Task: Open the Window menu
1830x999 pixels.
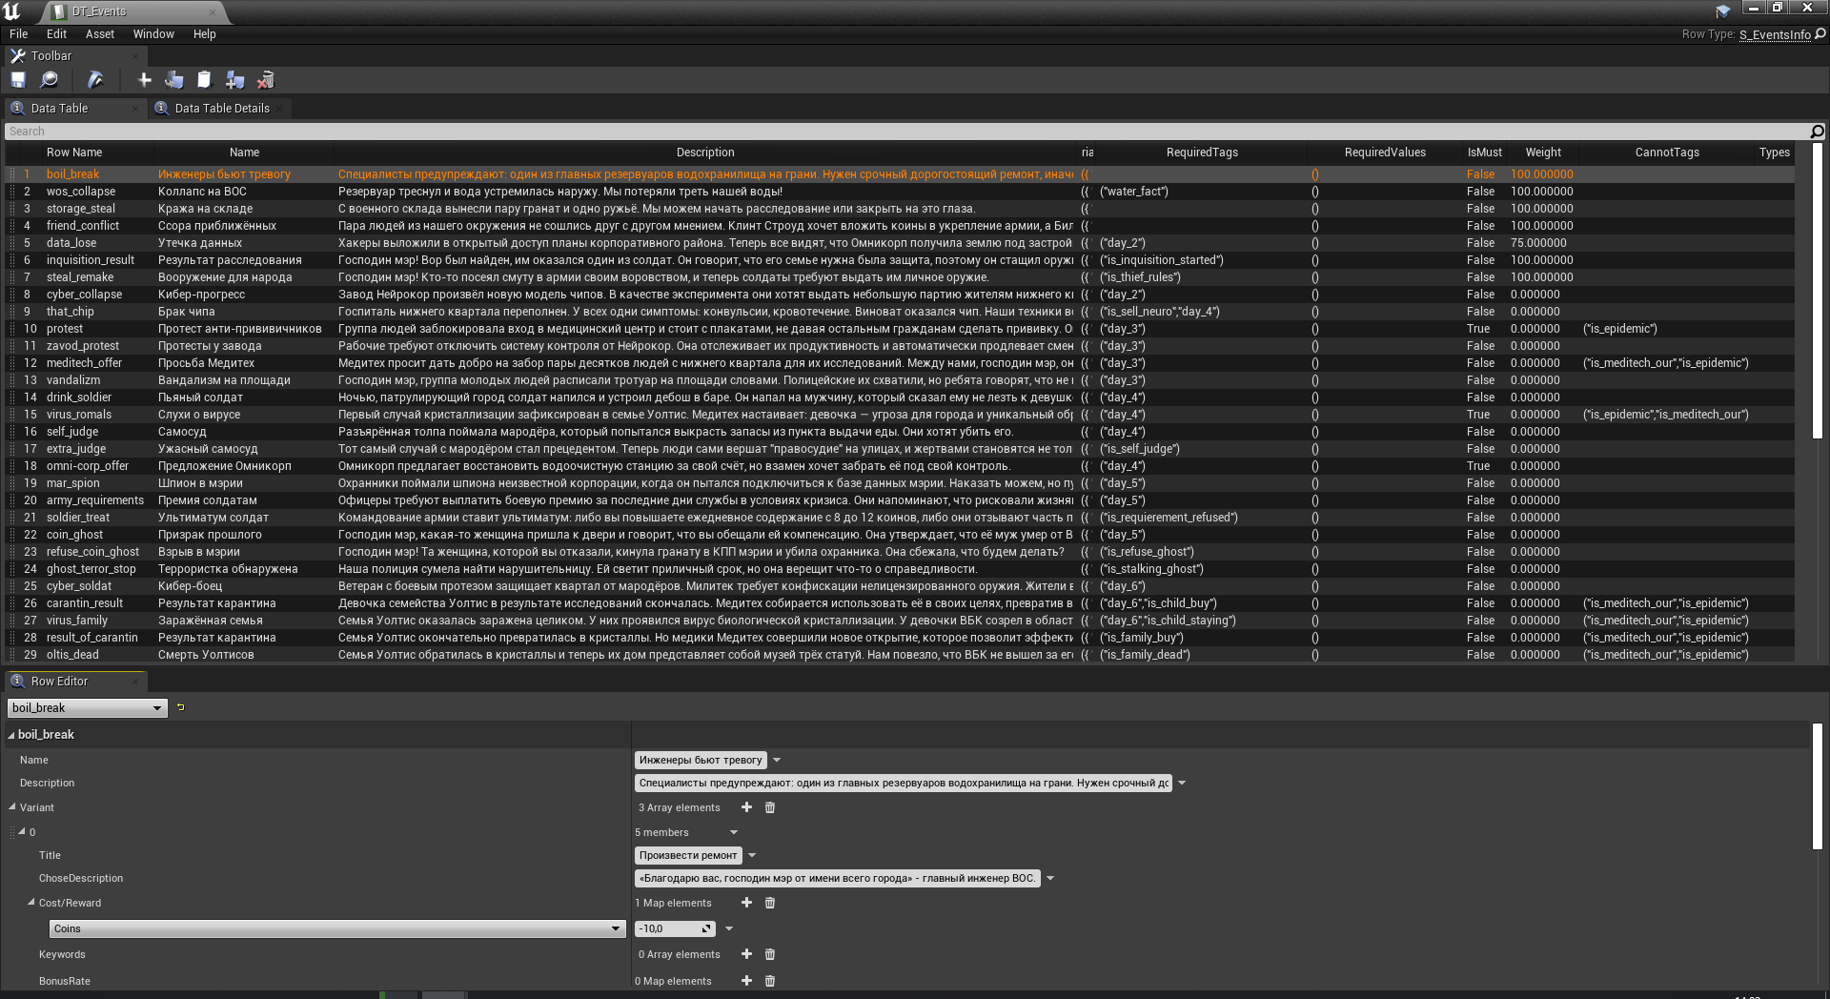Action: coord(153,34)
